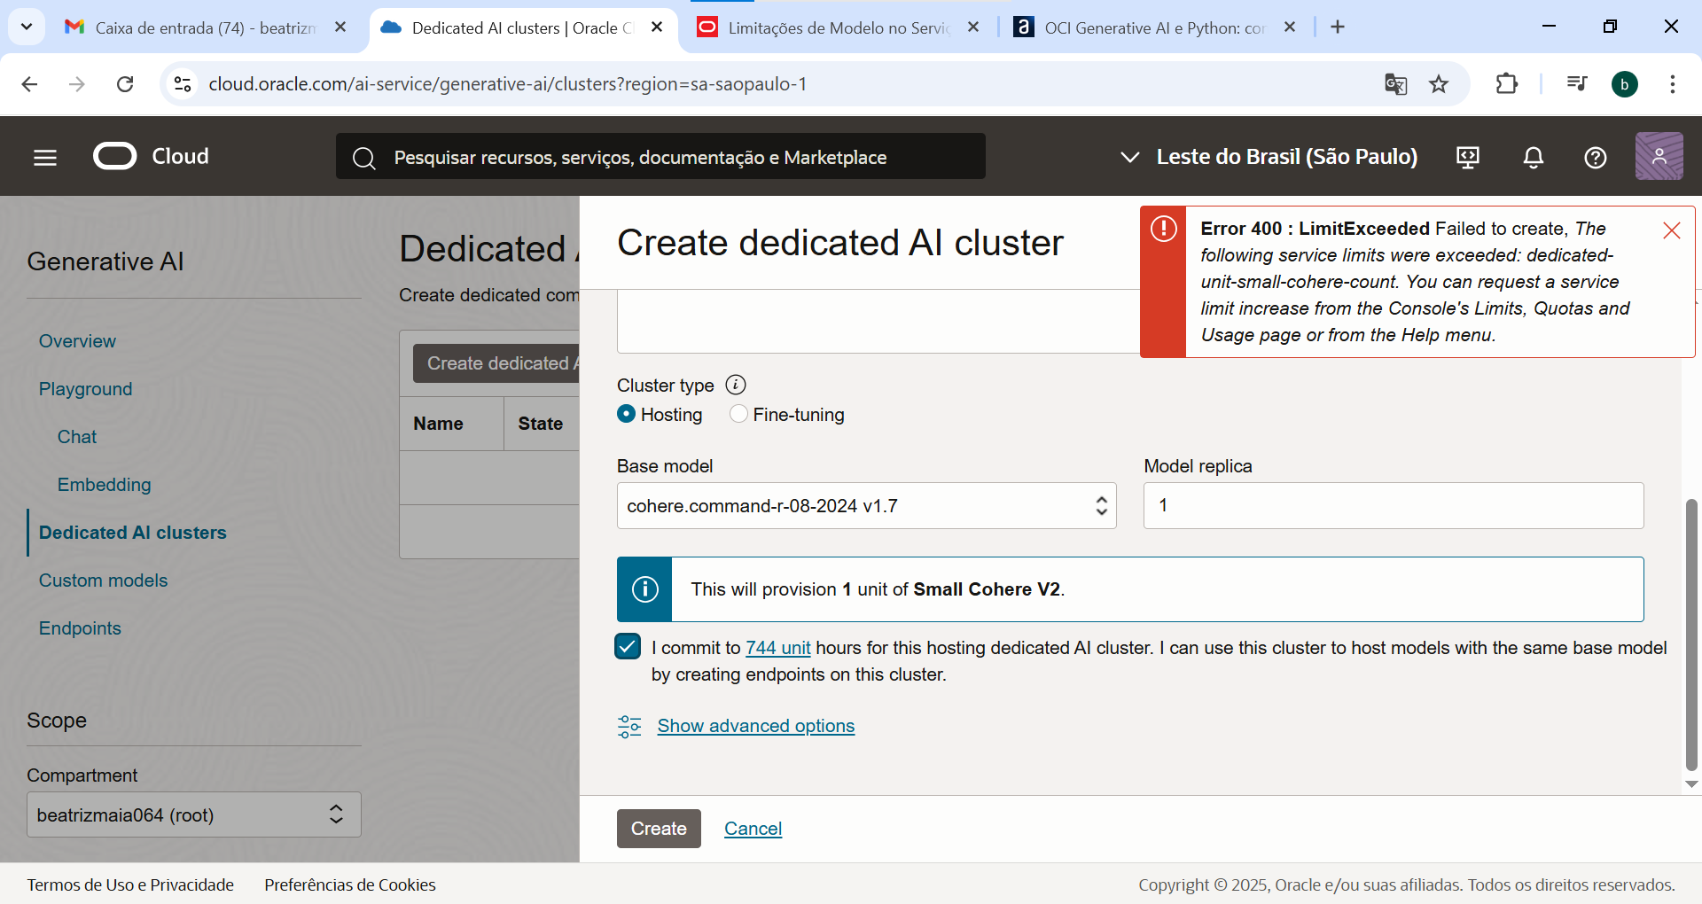Click the Oracle Cloud logo

[x=152, y=156]
